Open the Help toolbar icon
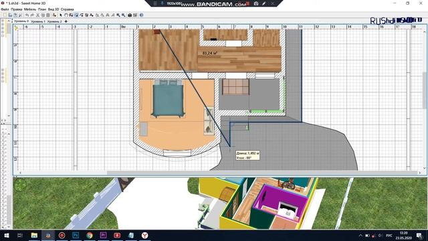 click(x=141, y=15)
